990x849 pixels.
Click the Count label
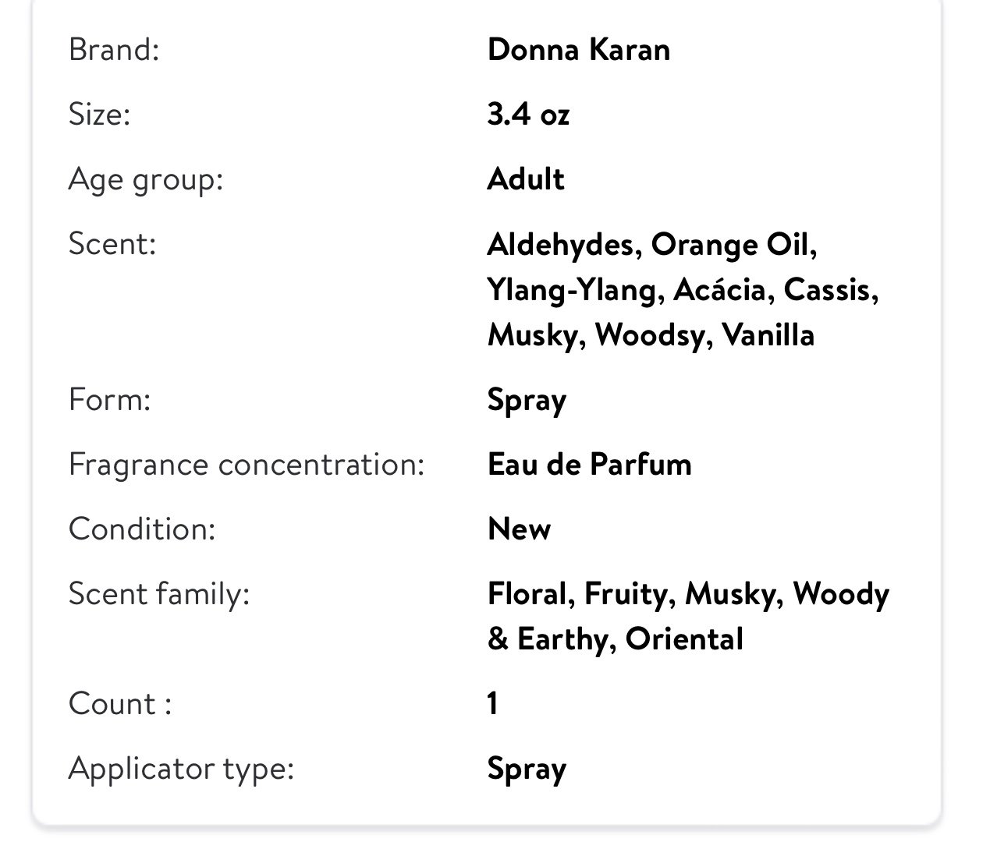click(x=120, y=704)
